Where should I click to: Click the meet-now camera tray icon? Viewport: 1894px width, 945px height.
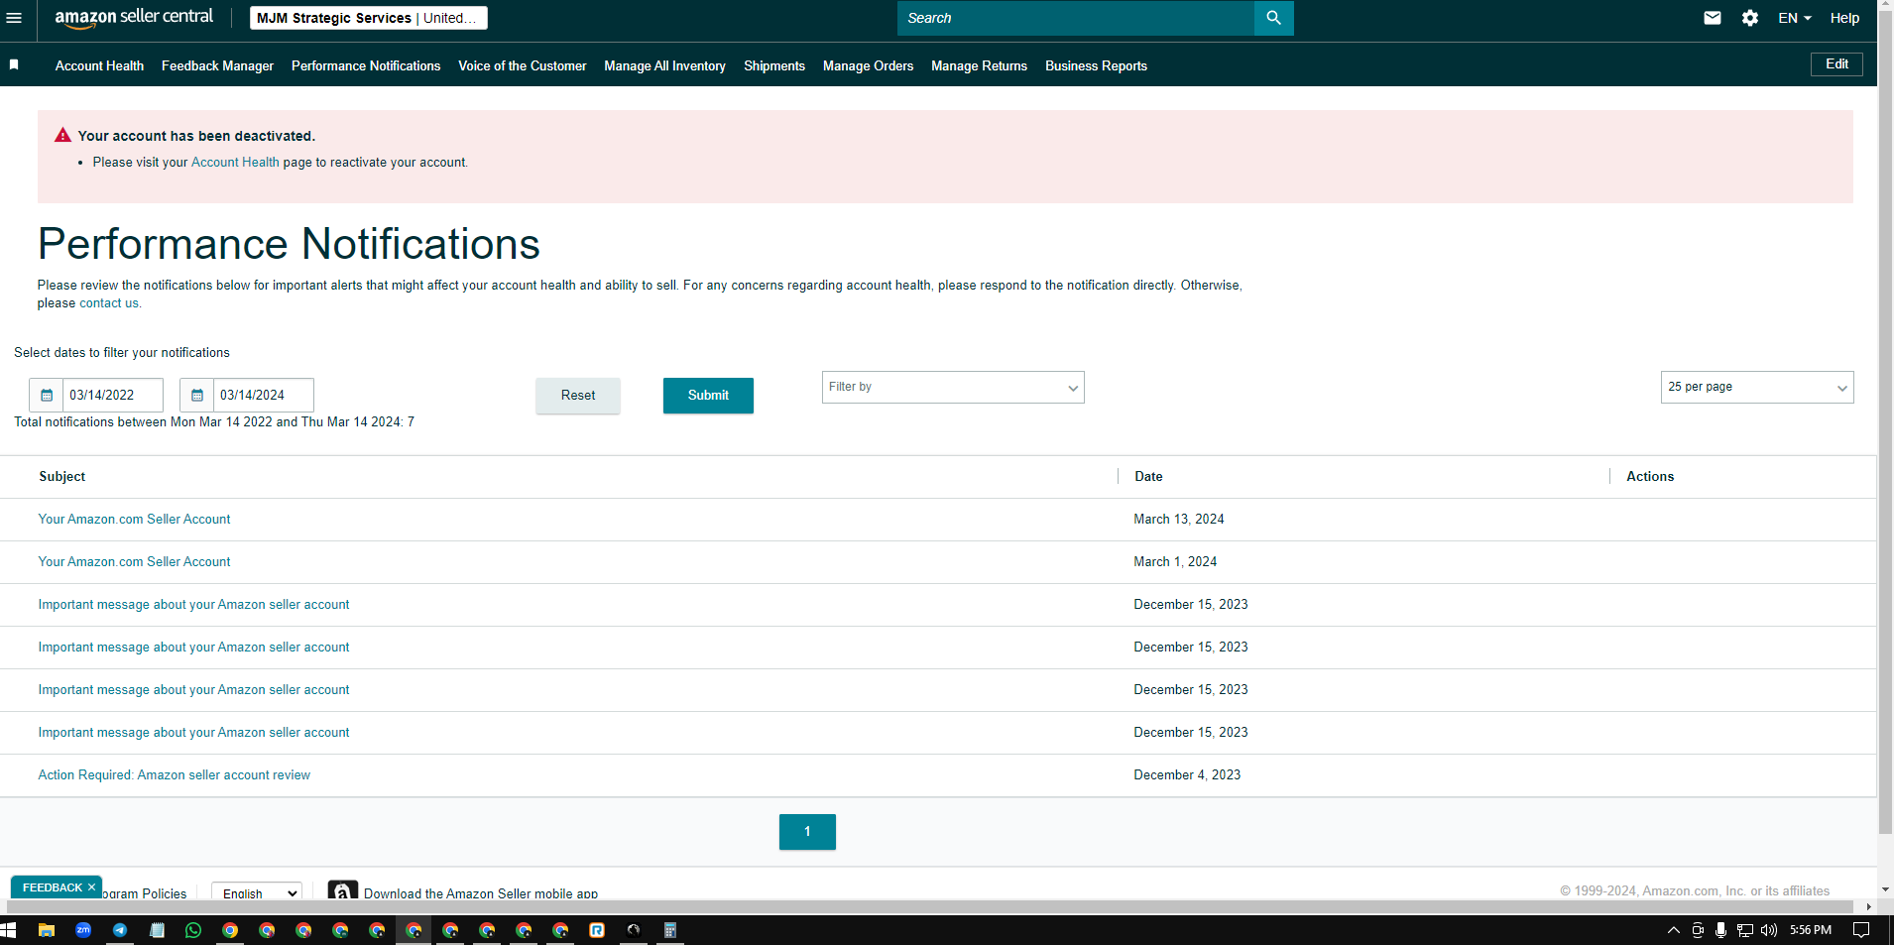point(1698,930)
